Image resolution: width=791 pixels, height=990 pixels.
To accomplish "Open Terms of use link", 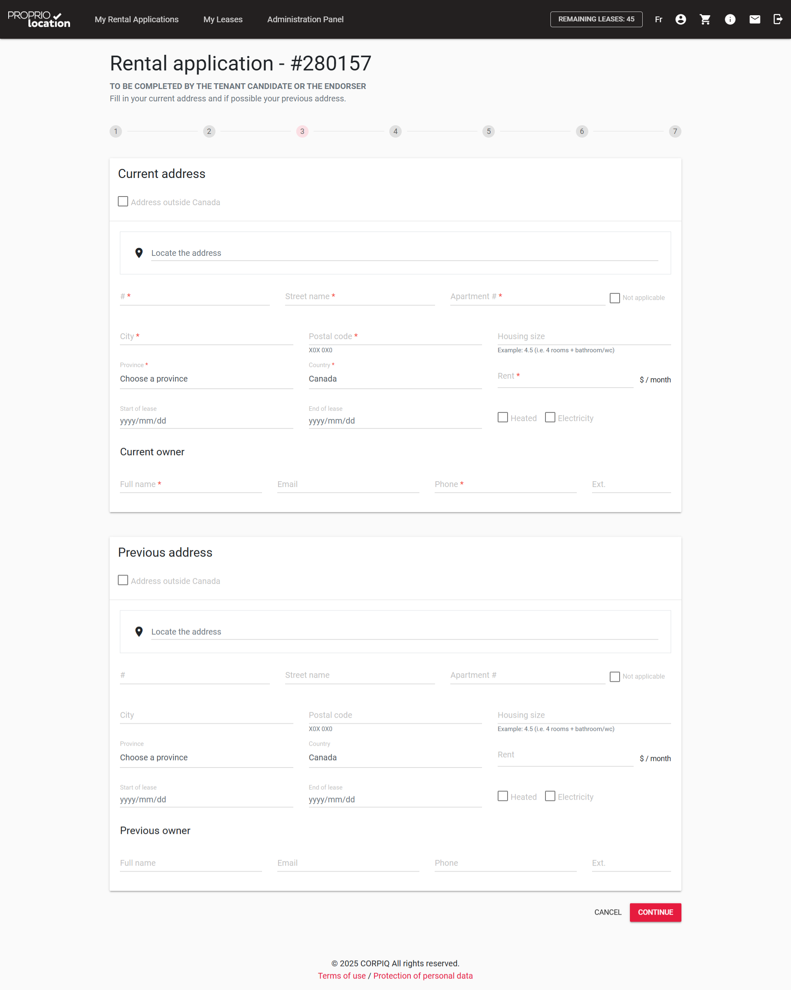I will [x=342, y=976].
